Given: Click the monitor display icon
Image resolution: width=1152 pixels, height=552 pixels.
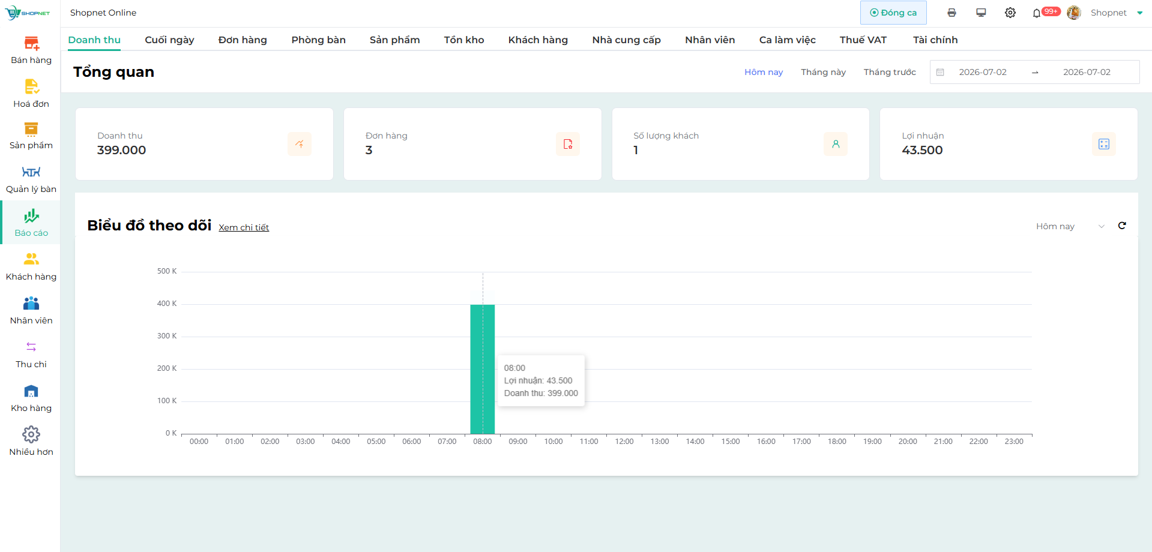Looking at the screenshot, I should 981,13.
